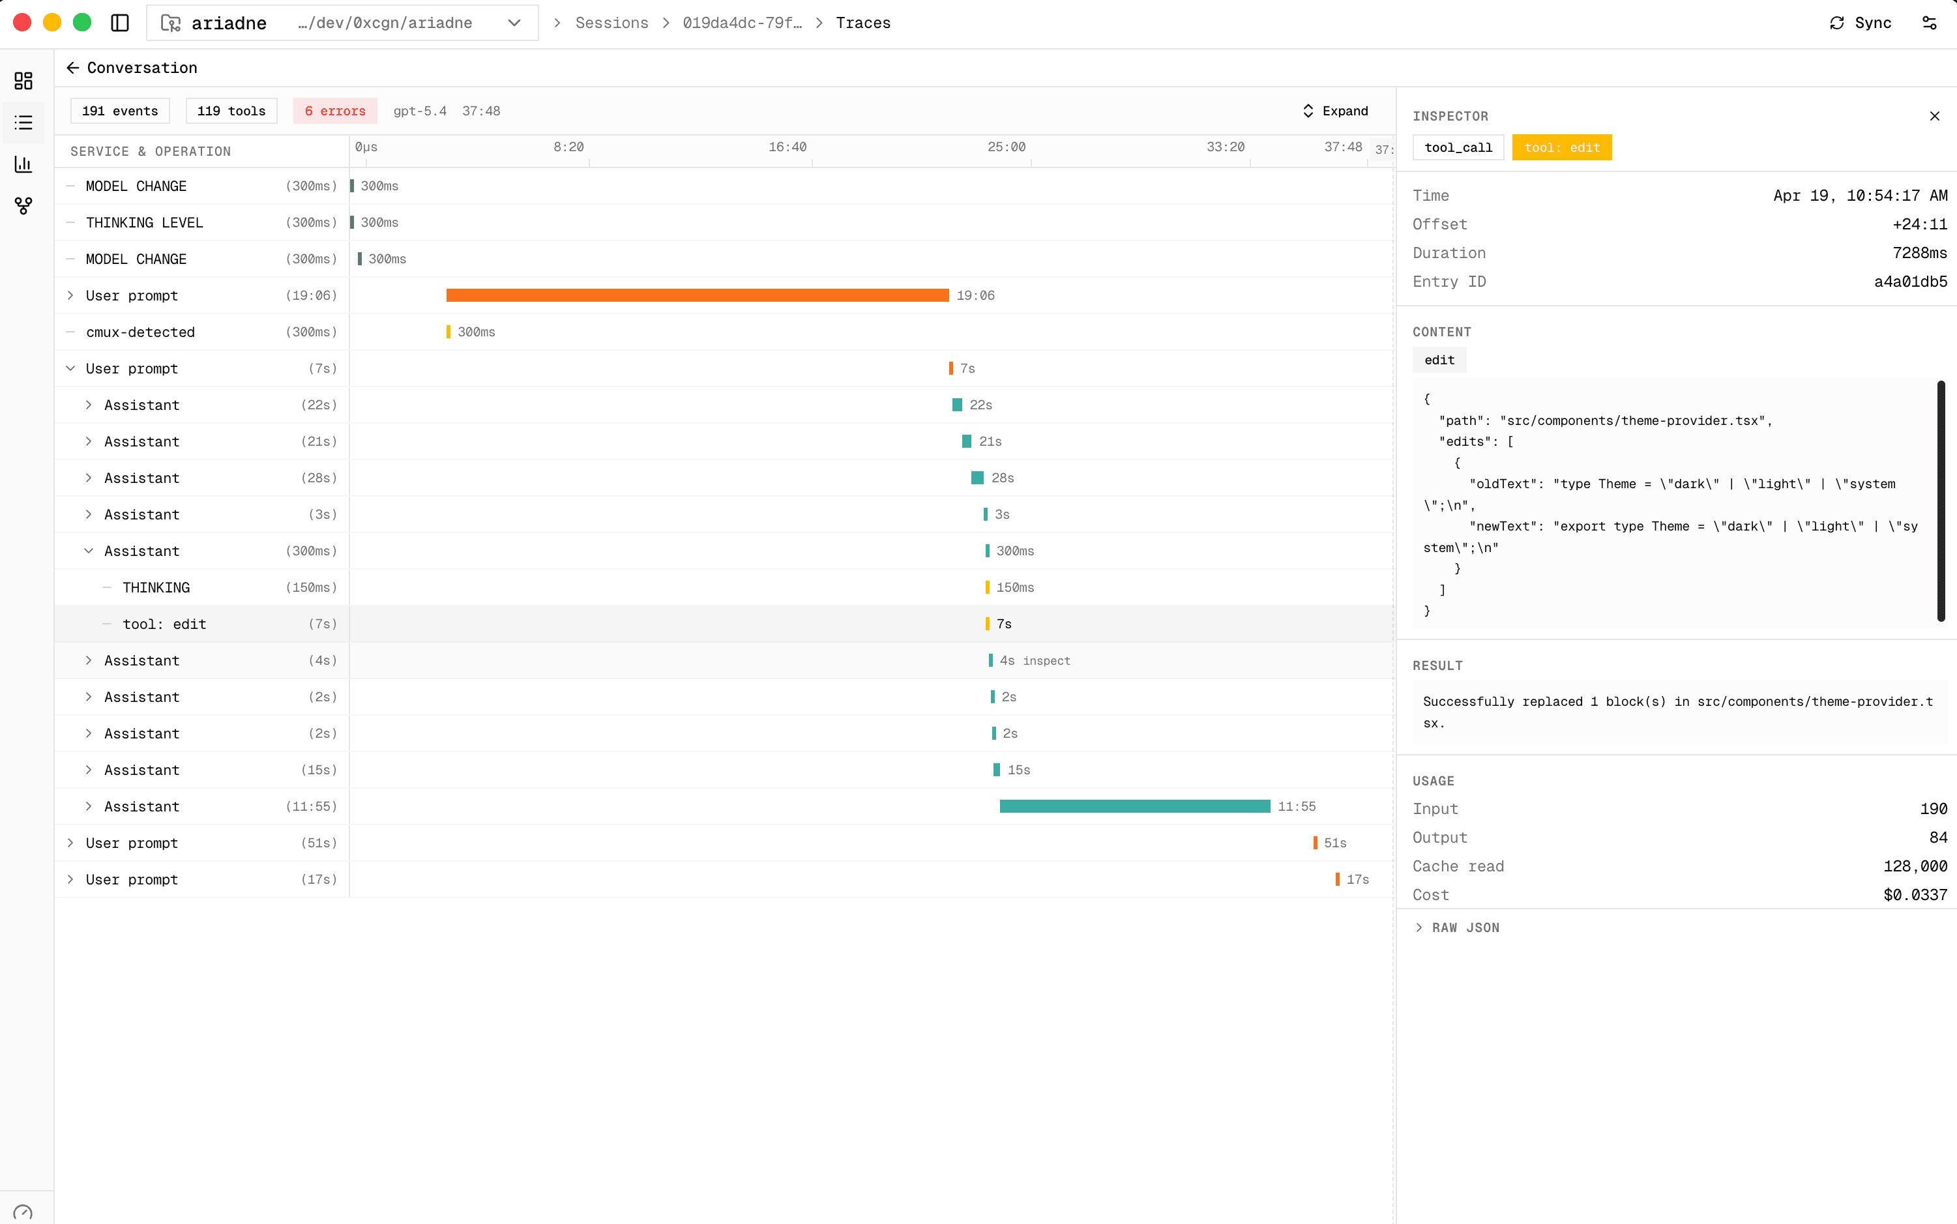
Task: Toggle the 6 errors filter pill
Action: (334, 110)
